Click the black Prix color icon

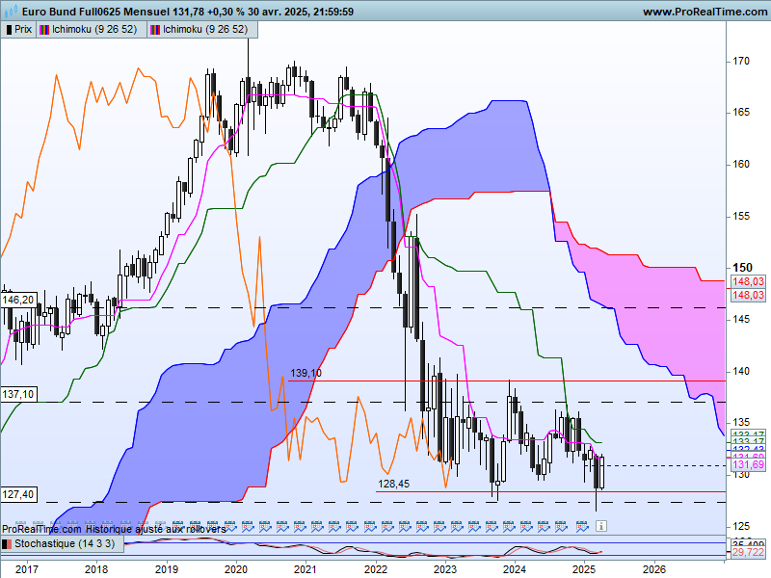(9, 30)
